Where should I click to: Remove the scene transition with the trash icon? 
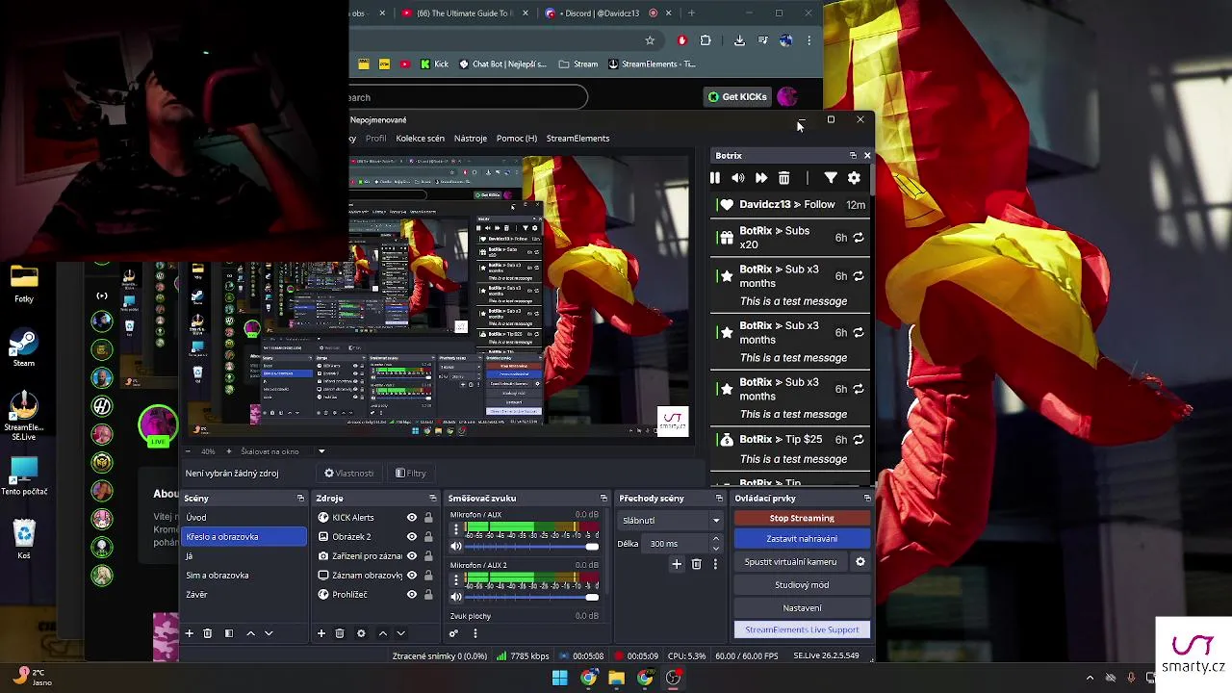pyautogui.click(x=697, y=564)
